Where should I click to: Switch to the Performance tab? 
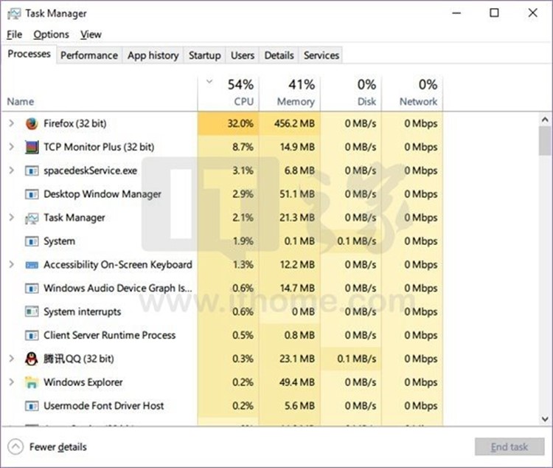88,55
